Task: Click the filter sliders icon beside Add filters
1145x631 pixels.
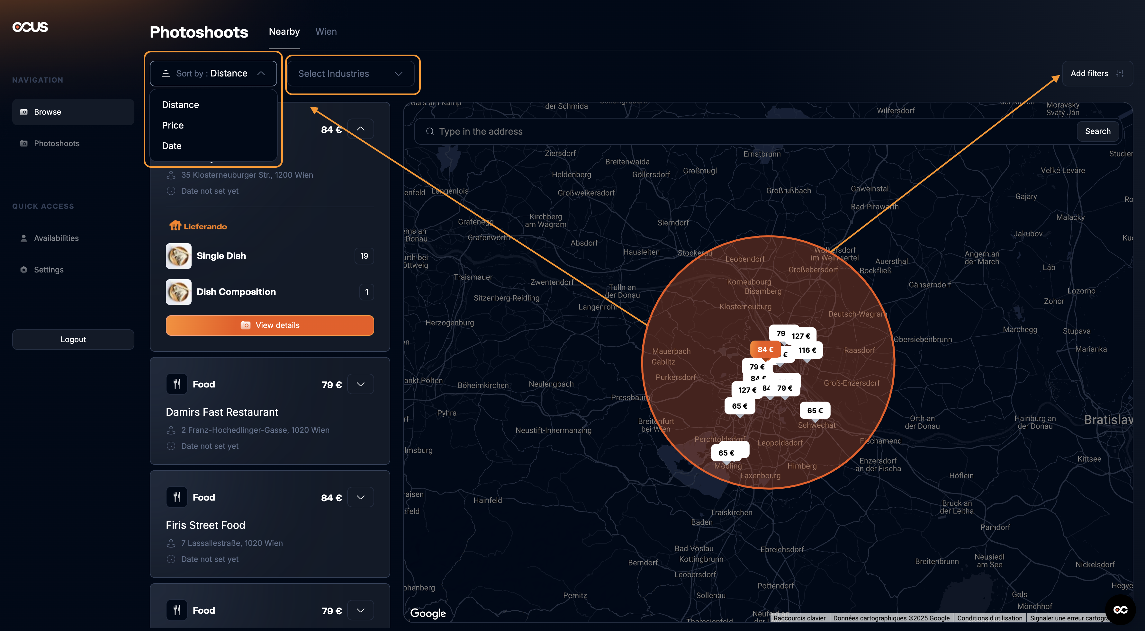Action: [1120, 74]
